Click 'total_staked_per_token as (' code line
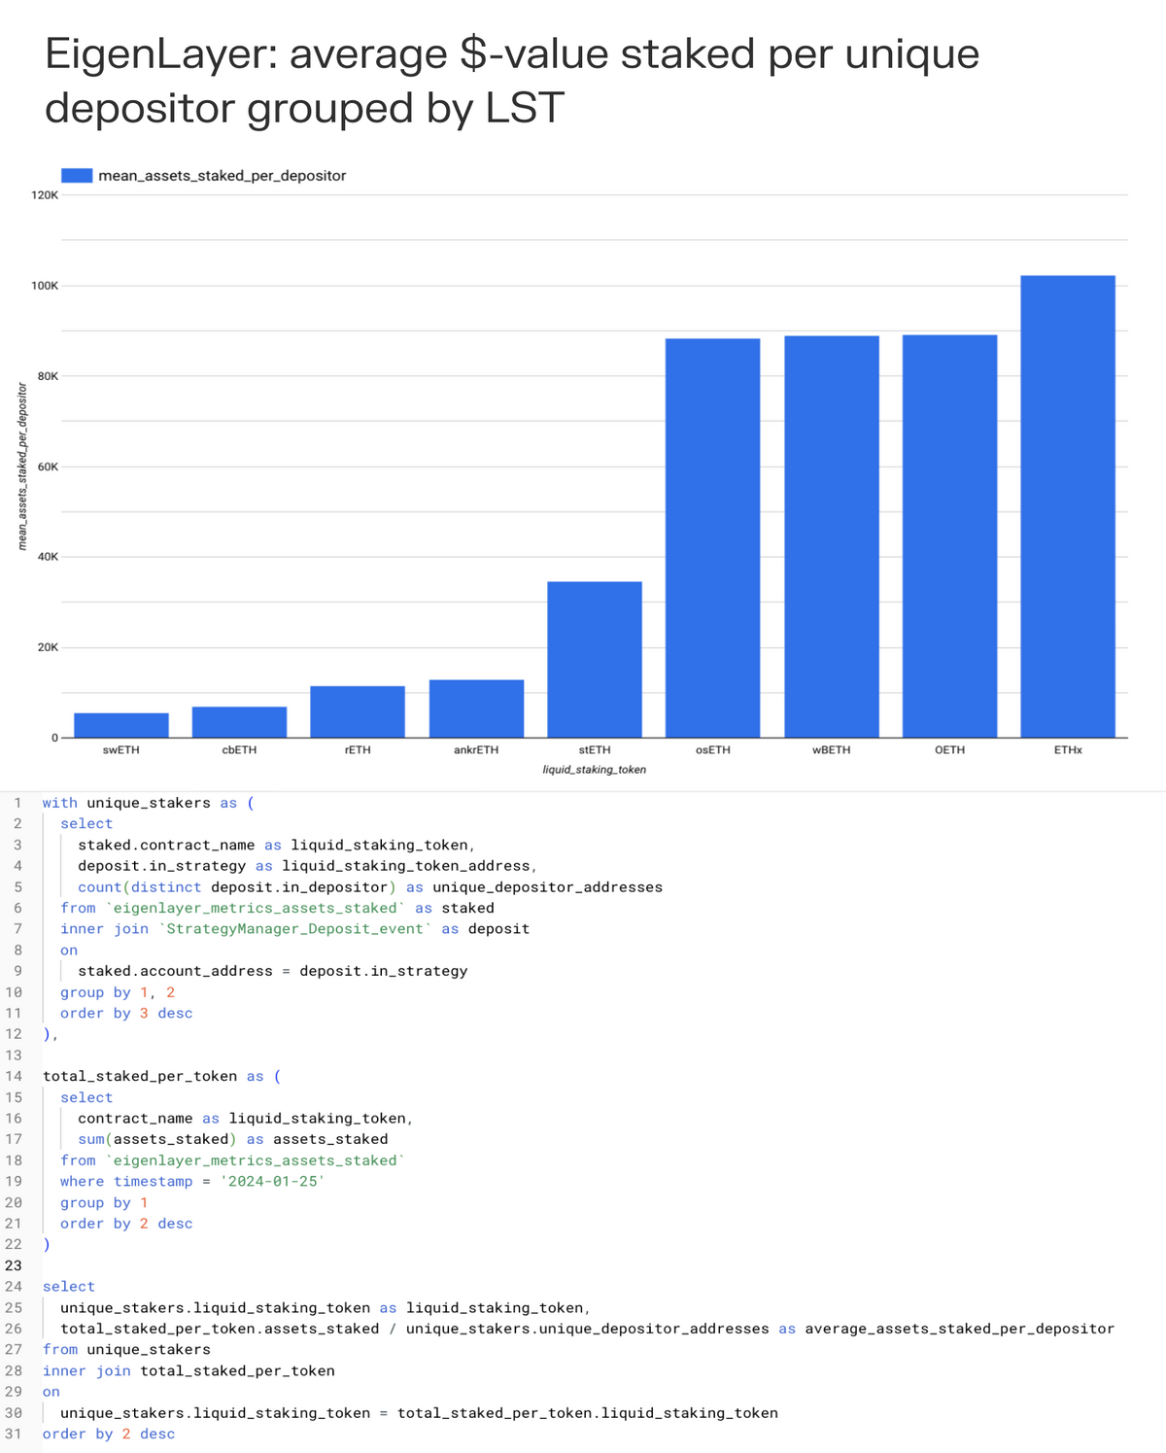Screen dimensions: 1166x1453 pyautogui.click(x=162, y=1076)
